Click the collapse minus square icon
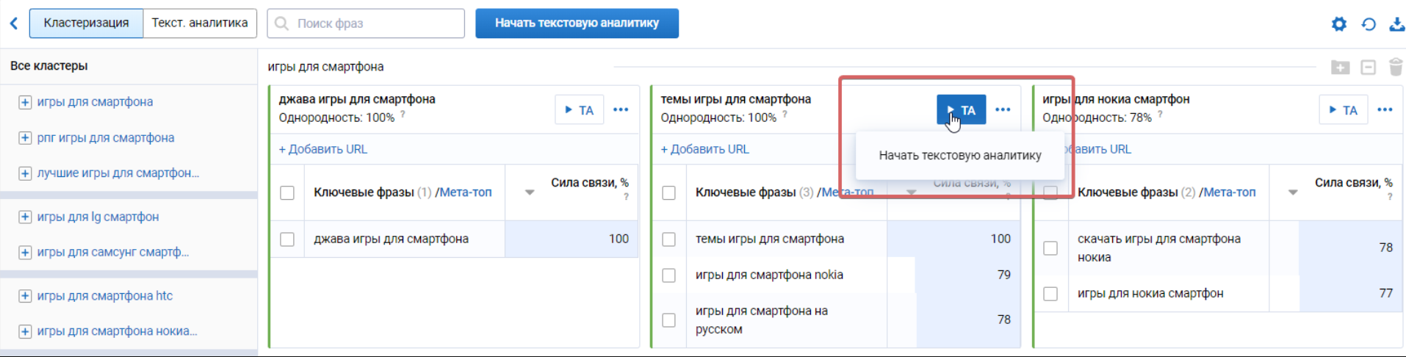This screenshot has height=357, width=1406. (x=1369, y=68)
